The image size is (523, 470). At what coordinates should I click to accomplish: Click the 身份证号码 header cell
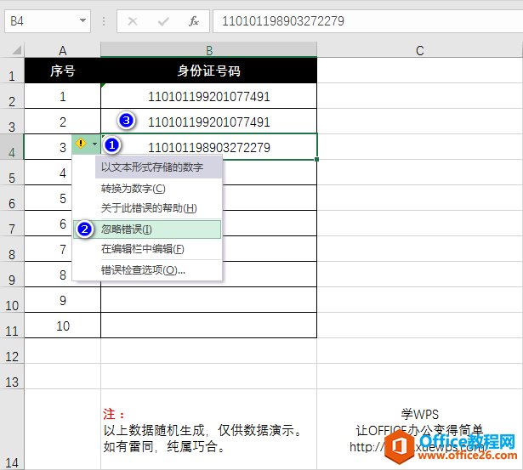pos(209,71)
